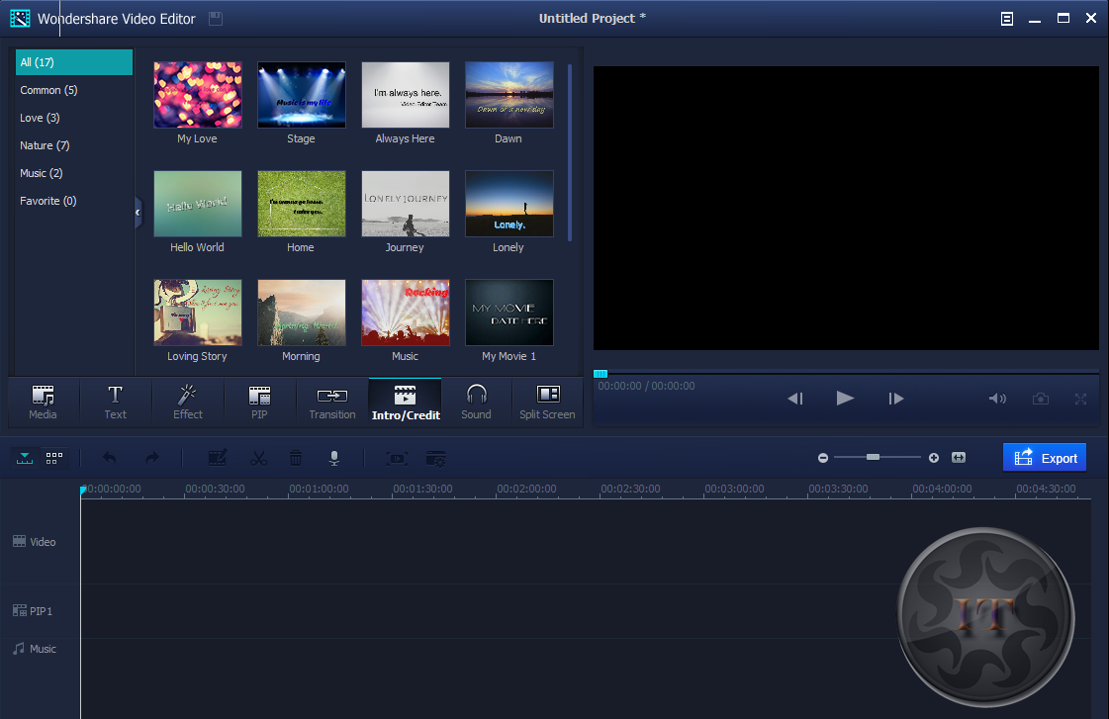1109x719 pixels.
Task: Select the Love category
Action: (x=39, y=118)
